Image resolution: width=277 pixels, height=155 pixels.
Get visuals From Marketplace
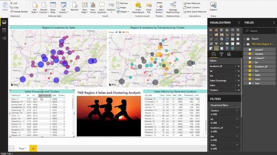click(x=138, y=8)
